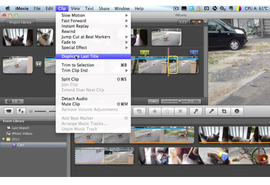This screenshot has width=270, height=185.
Task: Expand Special Effect submenu
Action: [126, 47]
